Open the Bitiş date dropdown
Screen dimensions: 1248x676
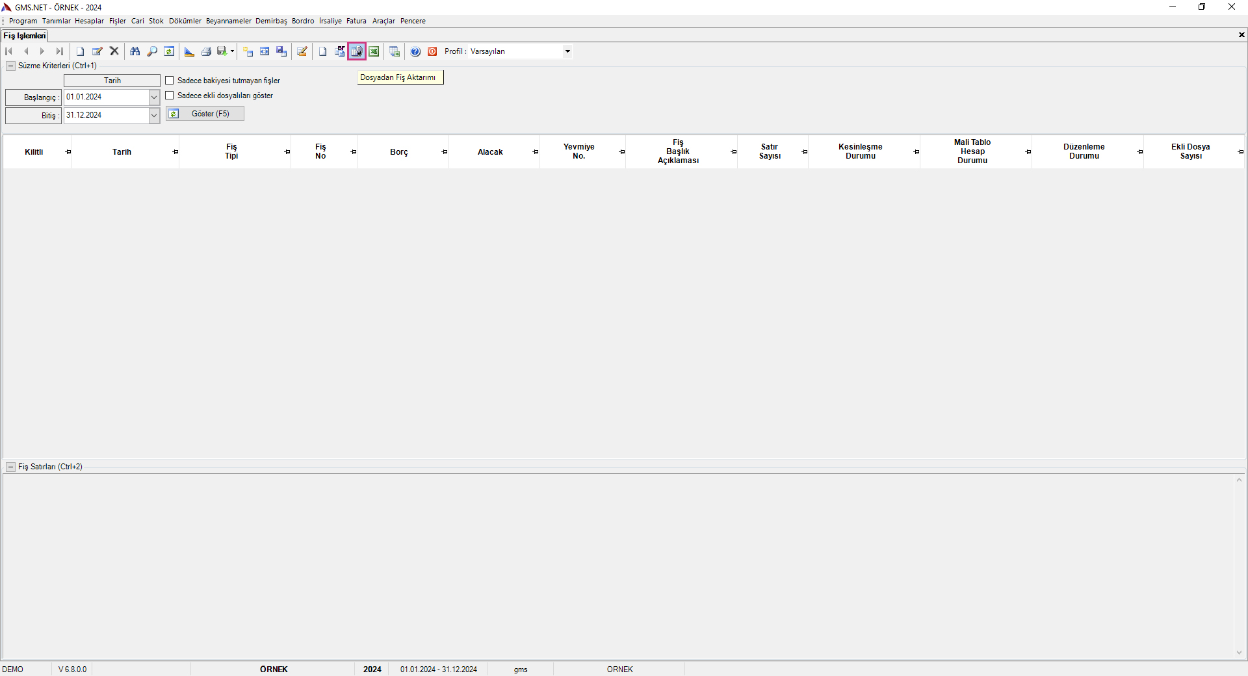154,116
